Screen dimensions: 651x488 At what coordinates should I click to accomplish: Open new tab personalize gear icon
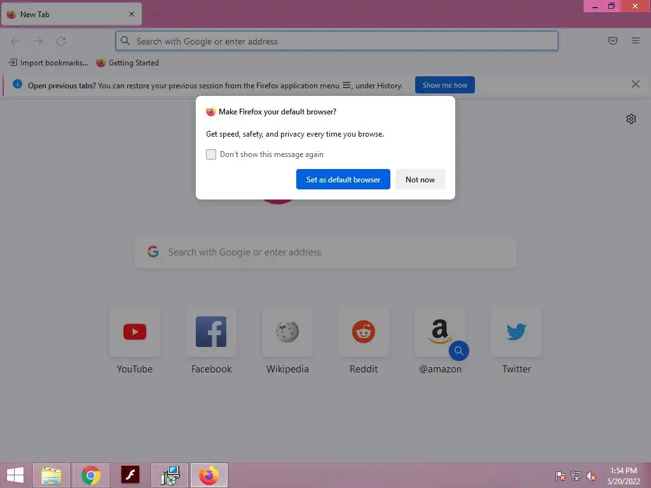(631, 119)
